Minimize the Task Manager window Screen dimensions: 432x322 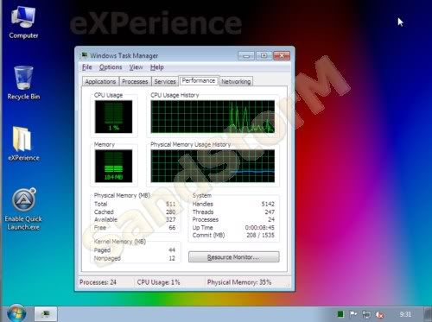[x=246, y=55]
